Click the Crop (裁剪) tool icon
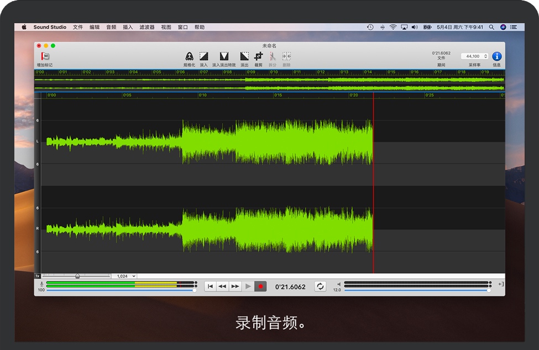This screenshot has width=539, height=350. tap(258, 56)
